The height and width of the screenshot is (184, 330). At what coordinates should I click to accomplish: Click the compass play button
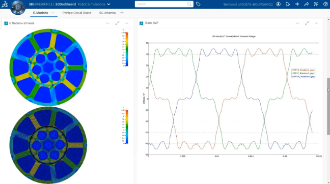(18, 7)
